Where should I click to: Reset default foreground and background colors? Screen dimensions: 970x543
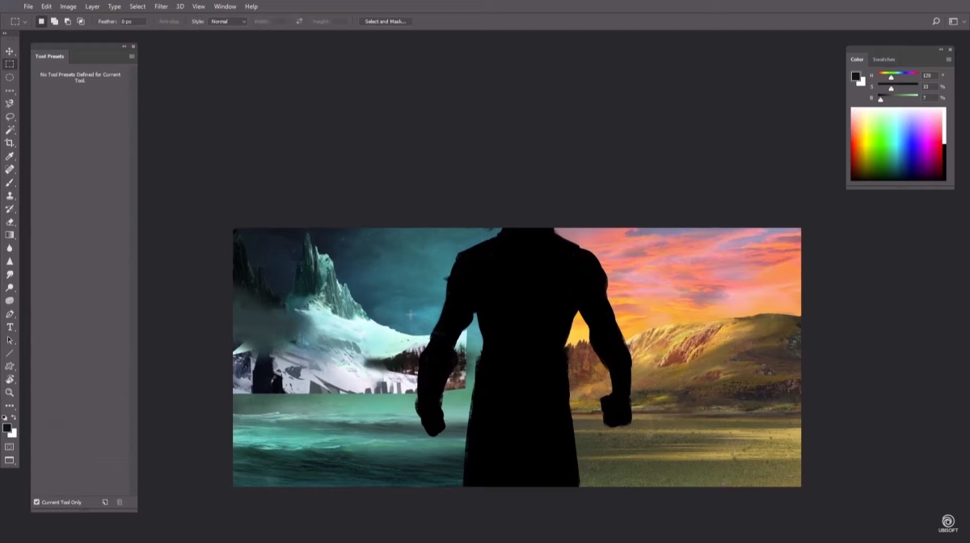point(4,418)
